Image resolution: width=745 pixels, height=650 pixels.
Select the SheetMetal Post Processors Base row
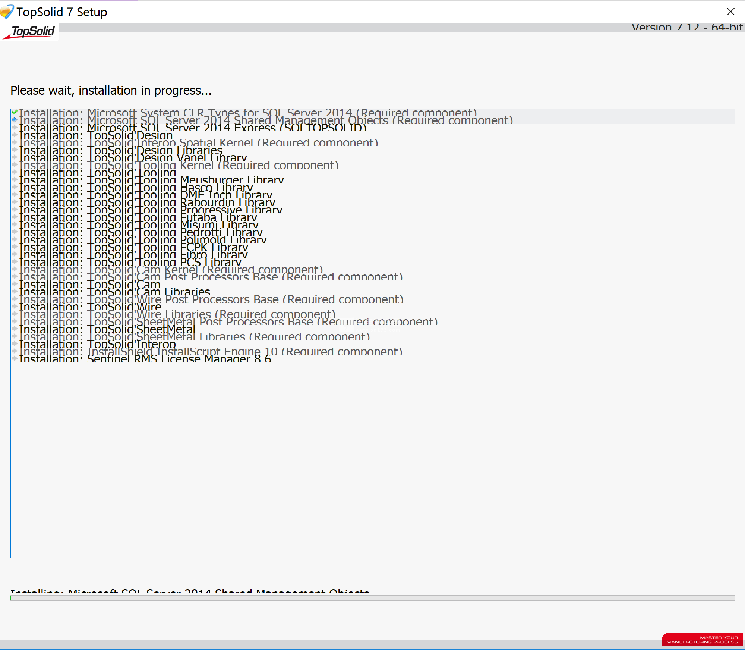(373, 321)
